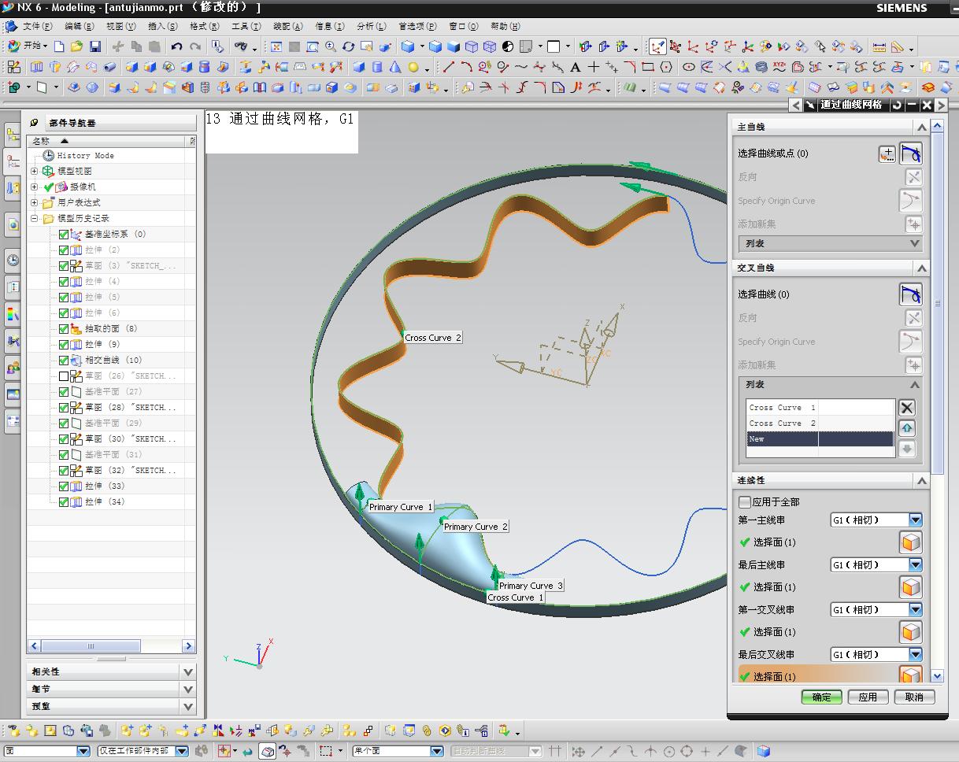
Task: Check the unchecked 草图 (26) feature checkbox
Action: pos(64,375)
